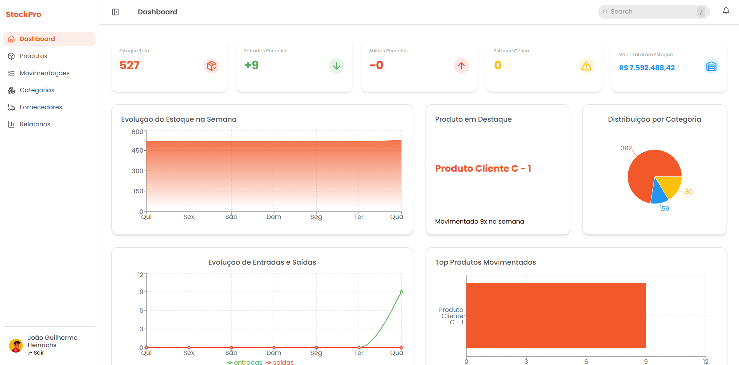
Task: Click the Estoque Total box icon
Action: point(212,66)
